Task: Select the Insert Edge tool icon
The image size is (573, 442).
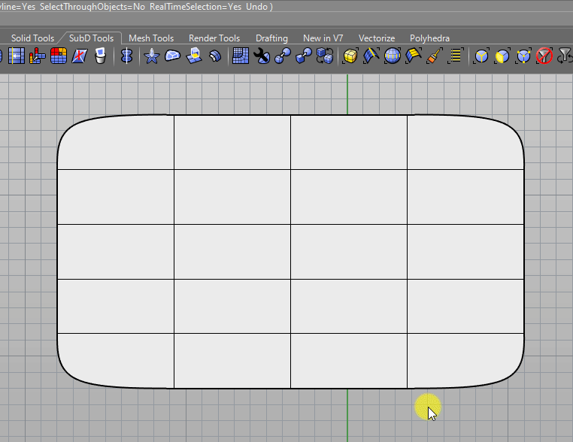Action: tap(17, 56)
